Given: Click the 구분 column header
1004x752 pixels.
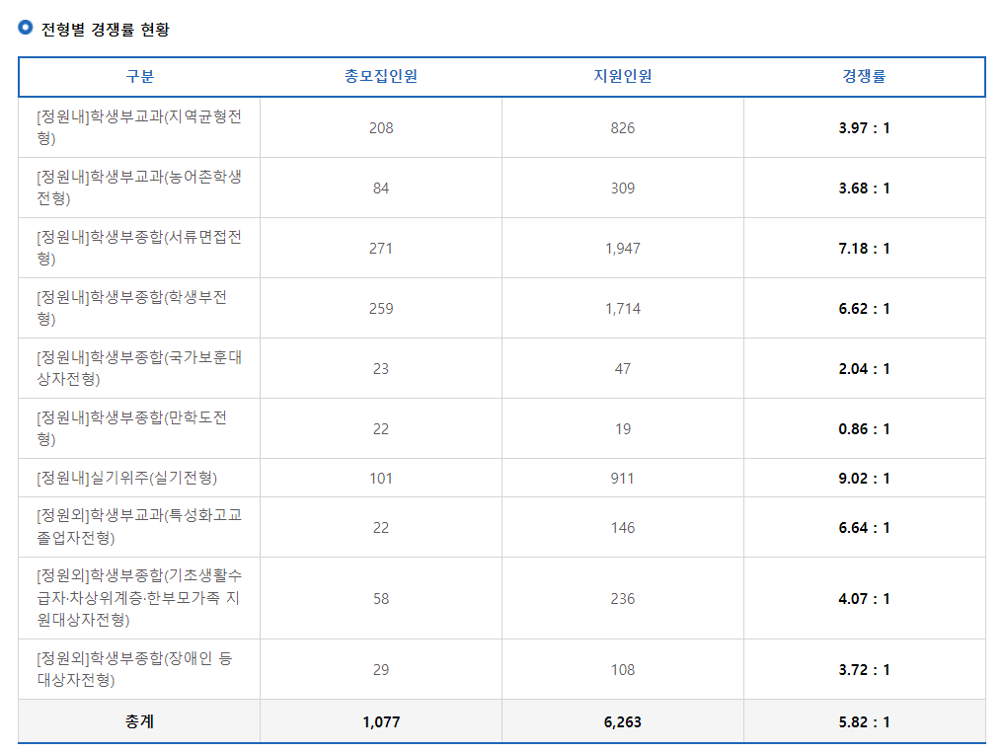Looking at the screenshot, I should [x=137, y=76].
